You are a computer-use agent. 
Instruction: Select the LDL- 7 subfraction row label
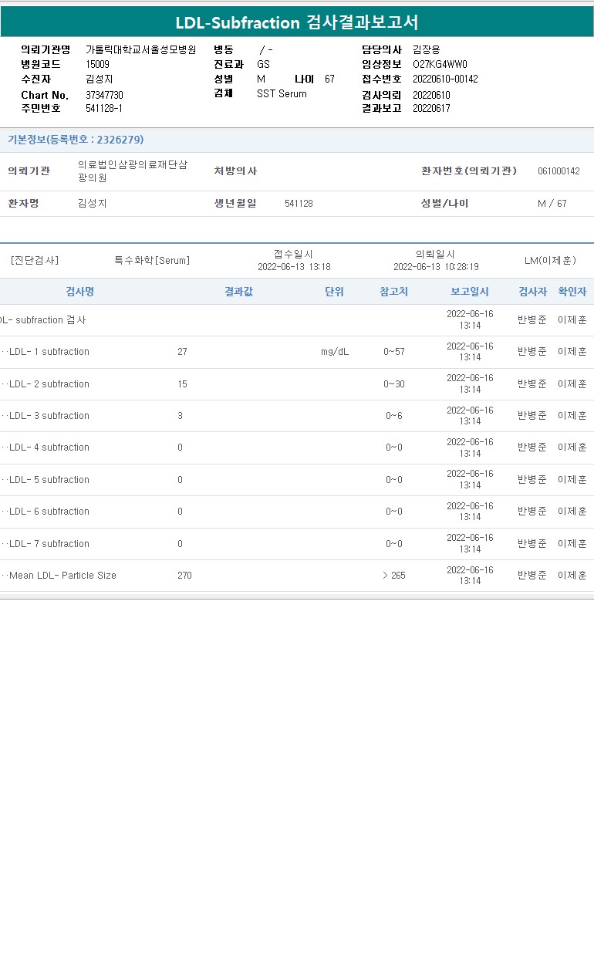tap(49, 544)
